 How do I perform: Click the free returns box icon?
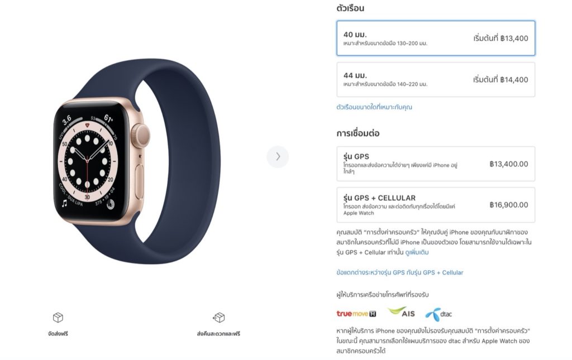219,318
